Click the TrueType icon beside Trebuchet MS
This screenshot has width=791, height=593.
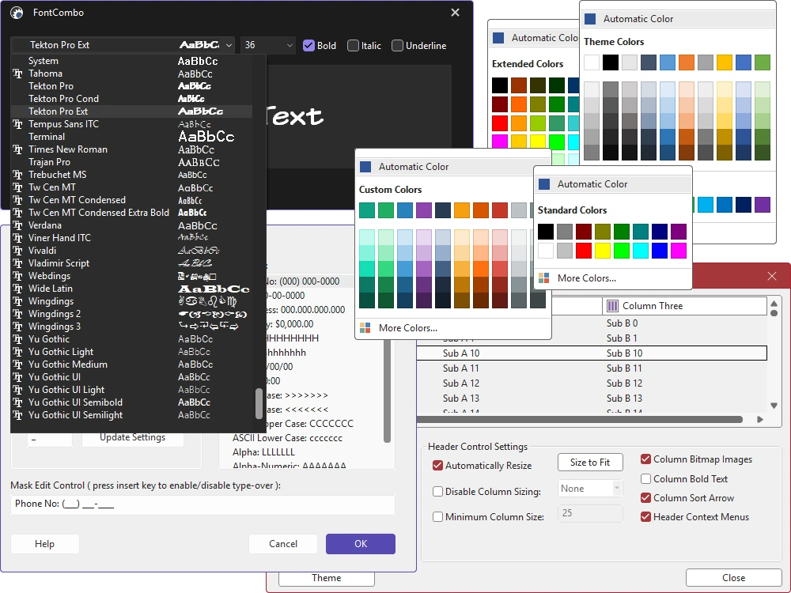point(17,175)
